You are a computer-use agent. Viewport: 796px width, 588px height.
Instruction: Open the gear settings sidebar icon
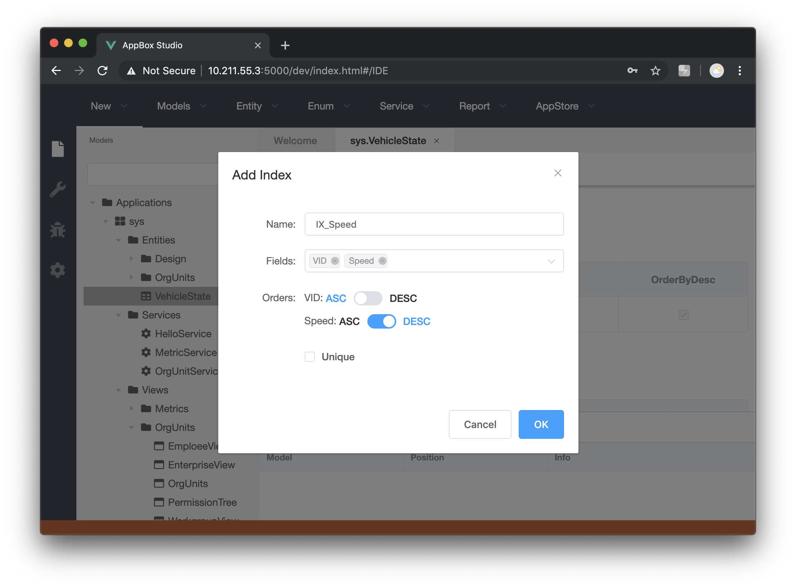click(x=58, y=270)
